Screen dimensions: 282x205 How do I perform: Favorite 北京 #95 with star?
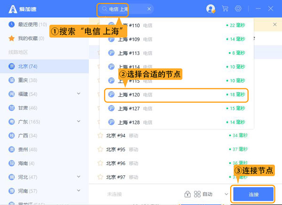point(100,149)
